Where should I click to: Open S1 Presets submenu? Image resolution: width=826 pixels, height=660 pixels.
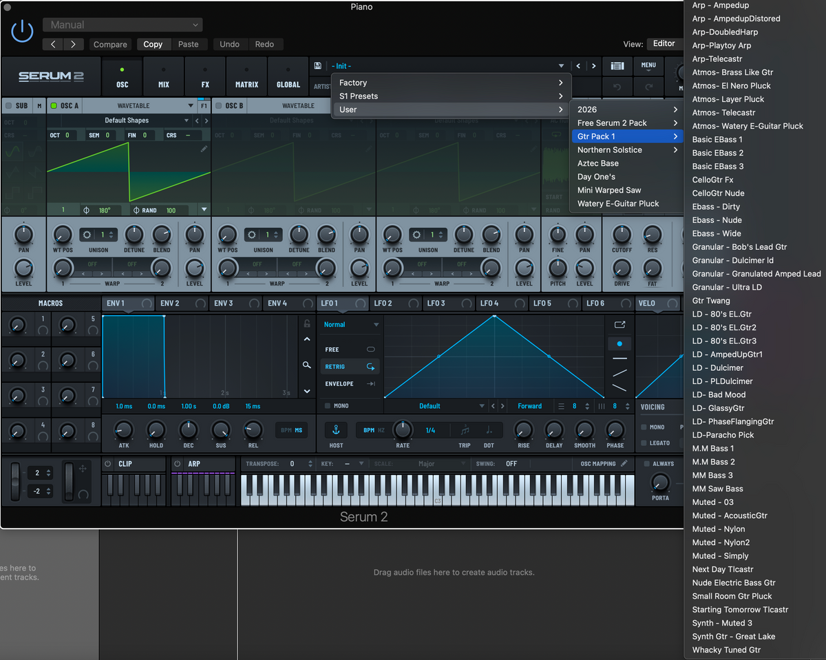451,96
